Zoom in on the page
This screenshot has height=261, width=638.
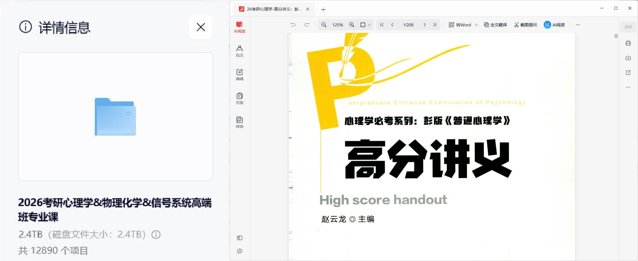coord(351,25)
